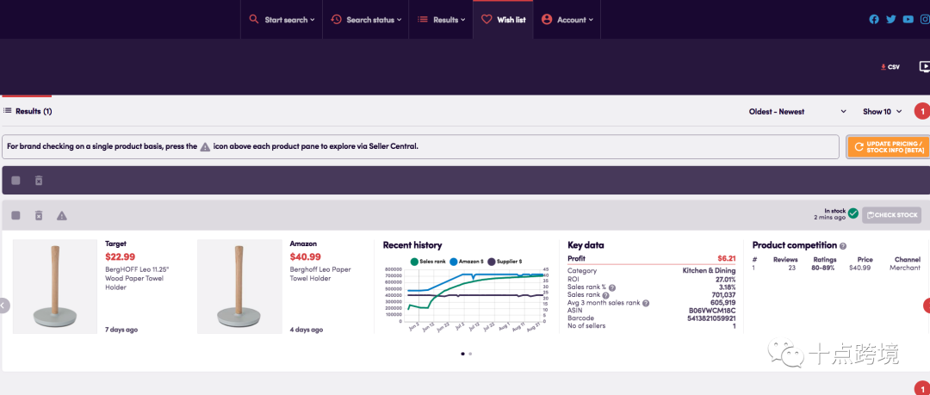Click the Kitchen & Dining category value
Image resolution: width=930 pixels, height=395 pixels.
pyautogui.click(x=709, y=270)
